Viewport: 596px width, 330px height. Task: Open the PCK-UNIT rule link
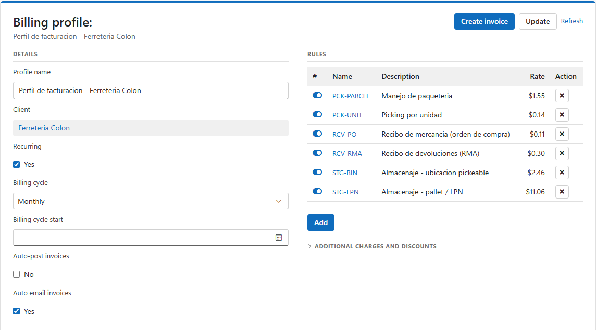[x=347, y=115]
